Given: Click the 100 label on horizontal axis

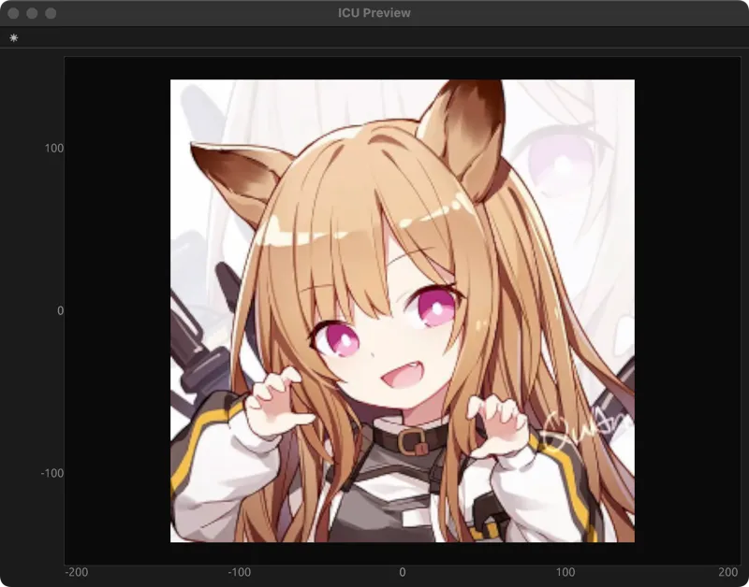Looking at the screenshot, I should 565,572.
